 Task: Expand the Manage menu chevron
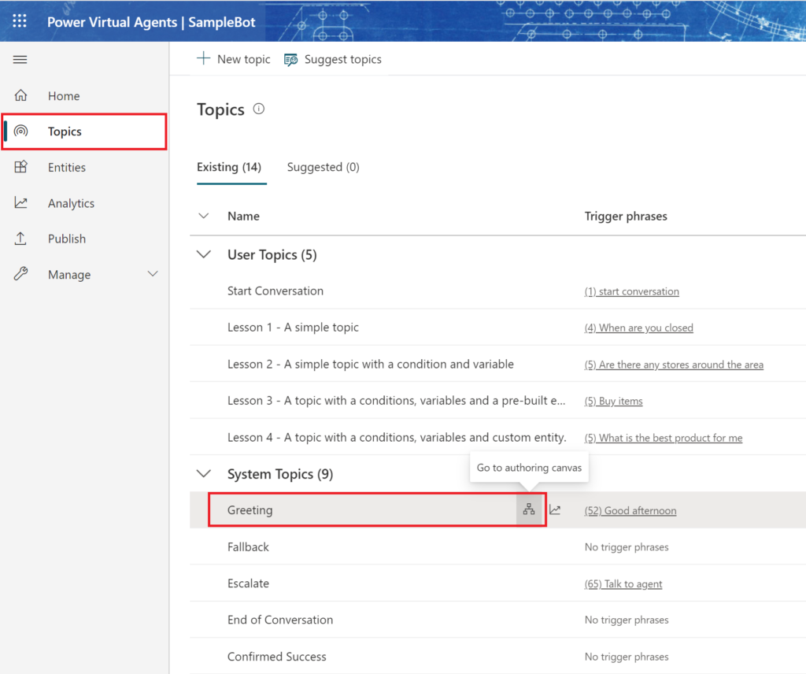coord(153,274)
